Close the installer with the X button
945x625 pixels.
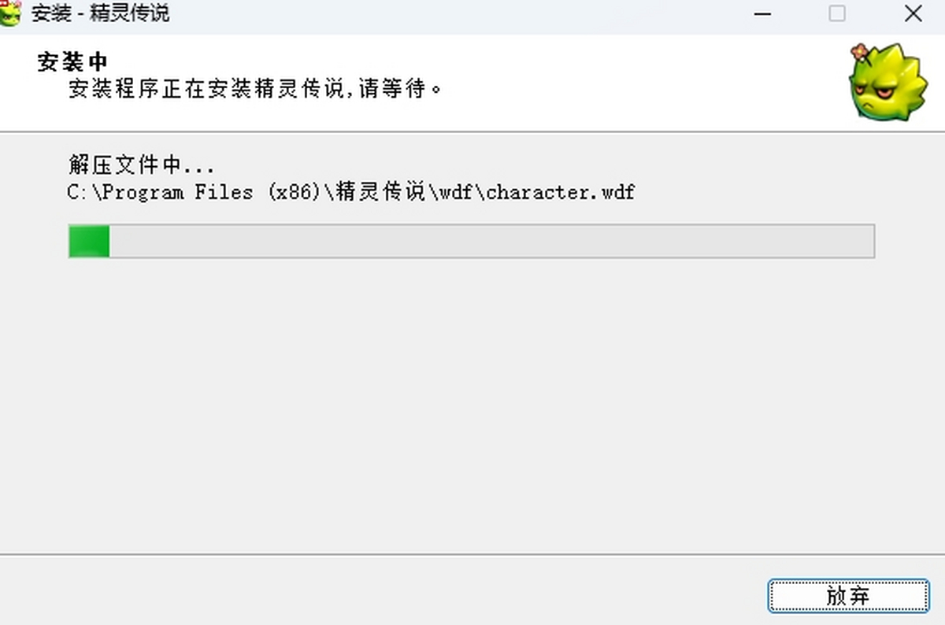tap(913, 14)
